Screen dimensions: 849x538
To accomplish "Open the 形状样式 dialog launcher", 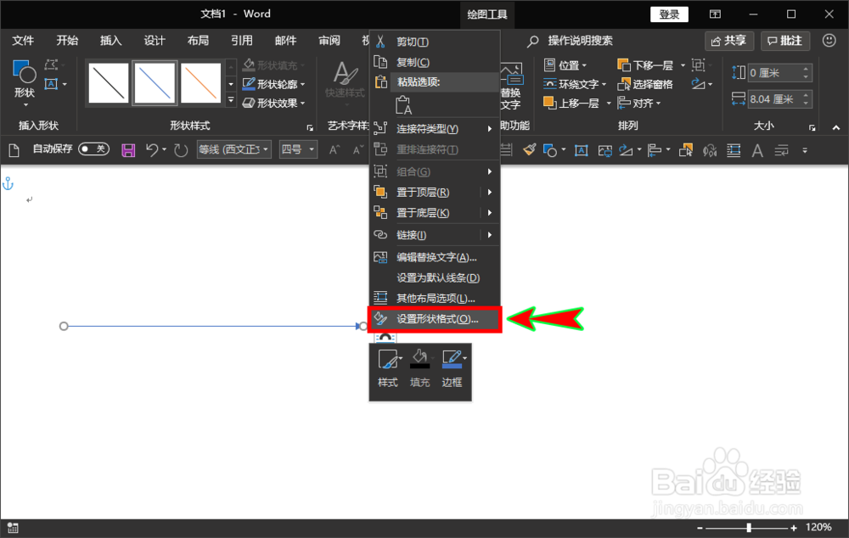I will pyautogui.click(x=310, y=128).
